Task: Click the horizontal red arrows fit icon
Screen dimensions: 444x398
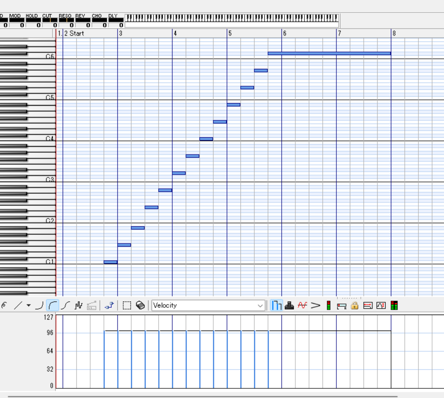Action: click(x=368, y=305)
